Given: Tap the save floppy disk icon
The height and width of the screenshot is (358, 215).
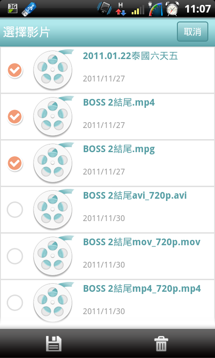Looking at the screenshot, I should point(54,343).
